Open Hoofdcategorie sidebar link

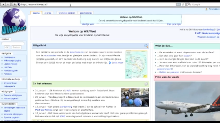pos(11,71)
